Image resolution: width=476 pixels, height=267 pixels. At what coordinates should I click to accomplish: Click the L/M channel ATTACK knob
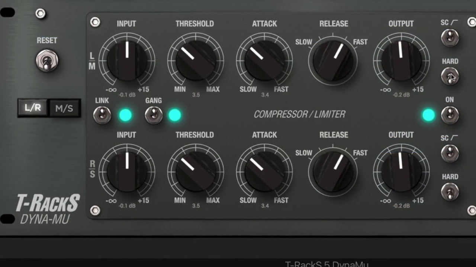pos(264,60)
